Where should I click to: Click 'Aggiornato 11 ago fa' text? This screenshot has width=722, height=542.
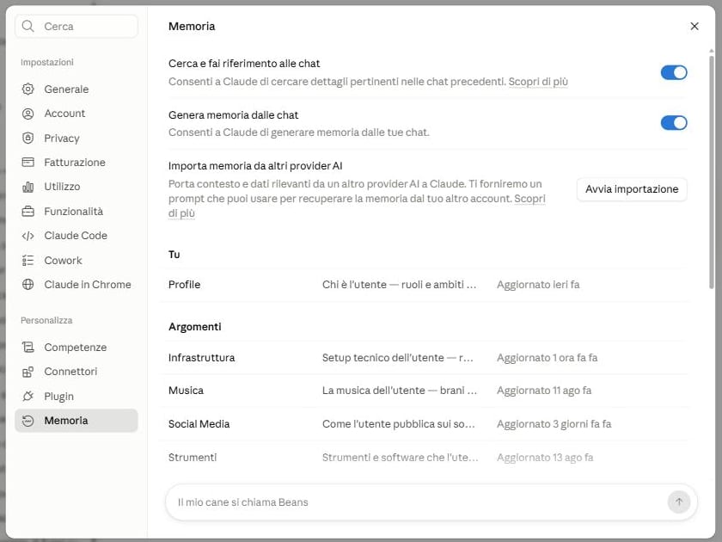click(x=544, y=391)
